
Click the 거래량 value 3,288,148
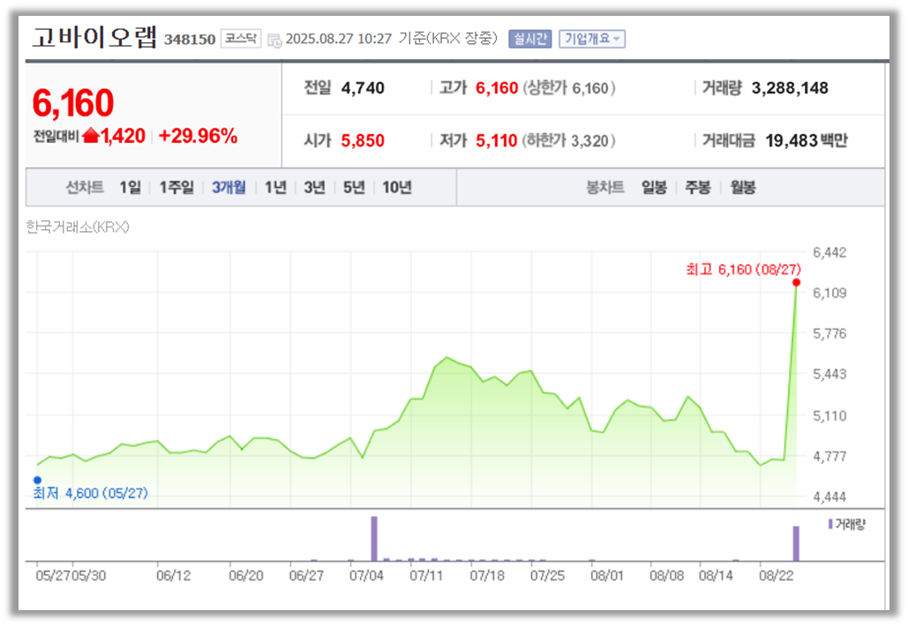click(790, 88)
